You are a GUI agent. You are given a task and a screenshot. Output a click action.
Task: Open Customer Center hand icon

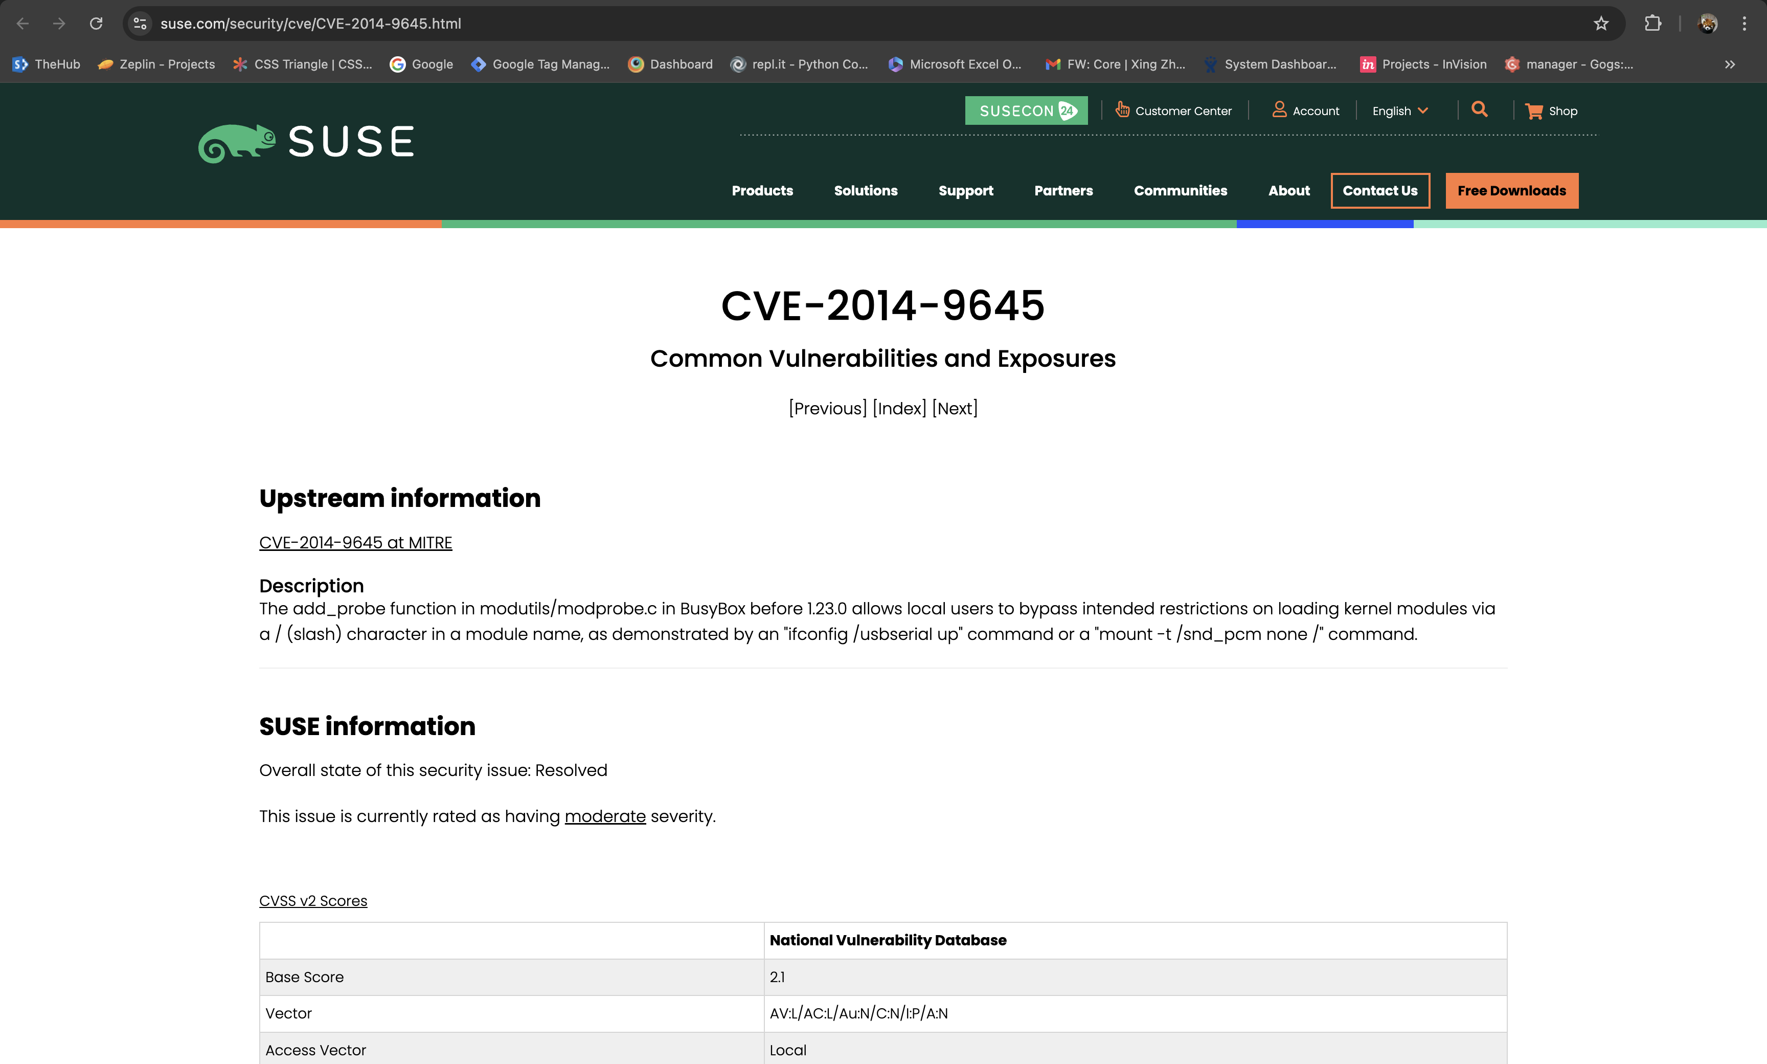pyautogui.click(x=1122, y=109)
